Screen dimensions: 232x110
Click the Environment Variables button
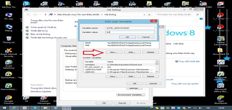(131, 95)
